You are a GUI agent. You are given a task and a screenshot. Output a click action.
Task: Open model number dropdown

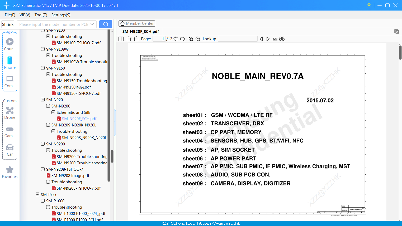pos(92,24)
